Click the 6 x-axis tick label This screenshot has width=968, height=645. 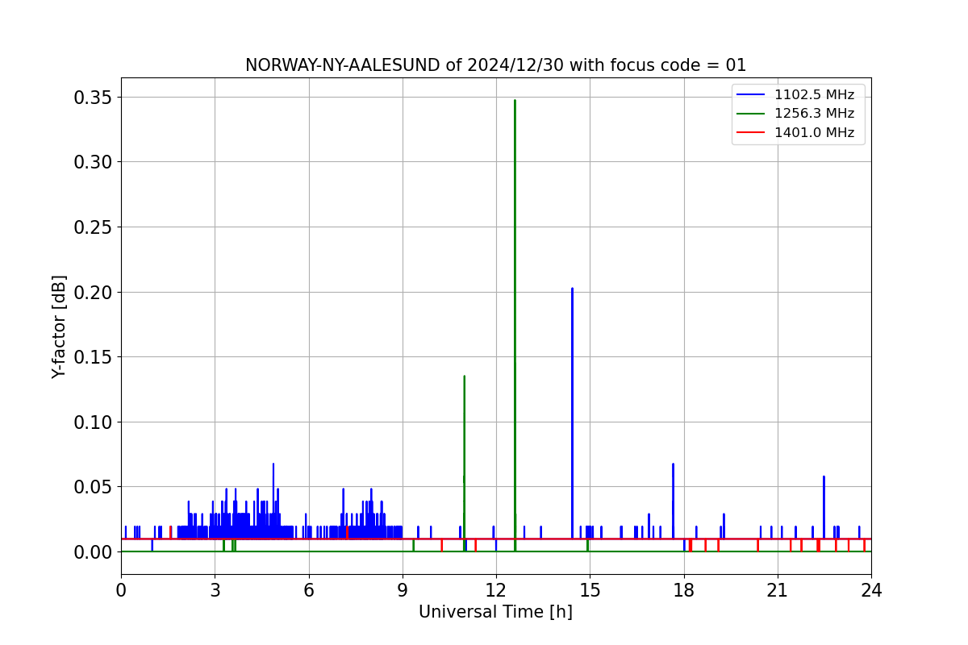309,590
